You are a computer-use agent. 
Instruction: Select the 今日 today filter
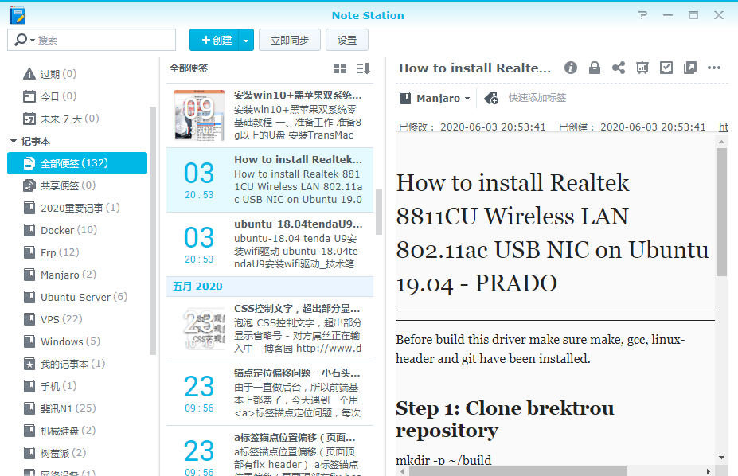click(x=76, y=96)
